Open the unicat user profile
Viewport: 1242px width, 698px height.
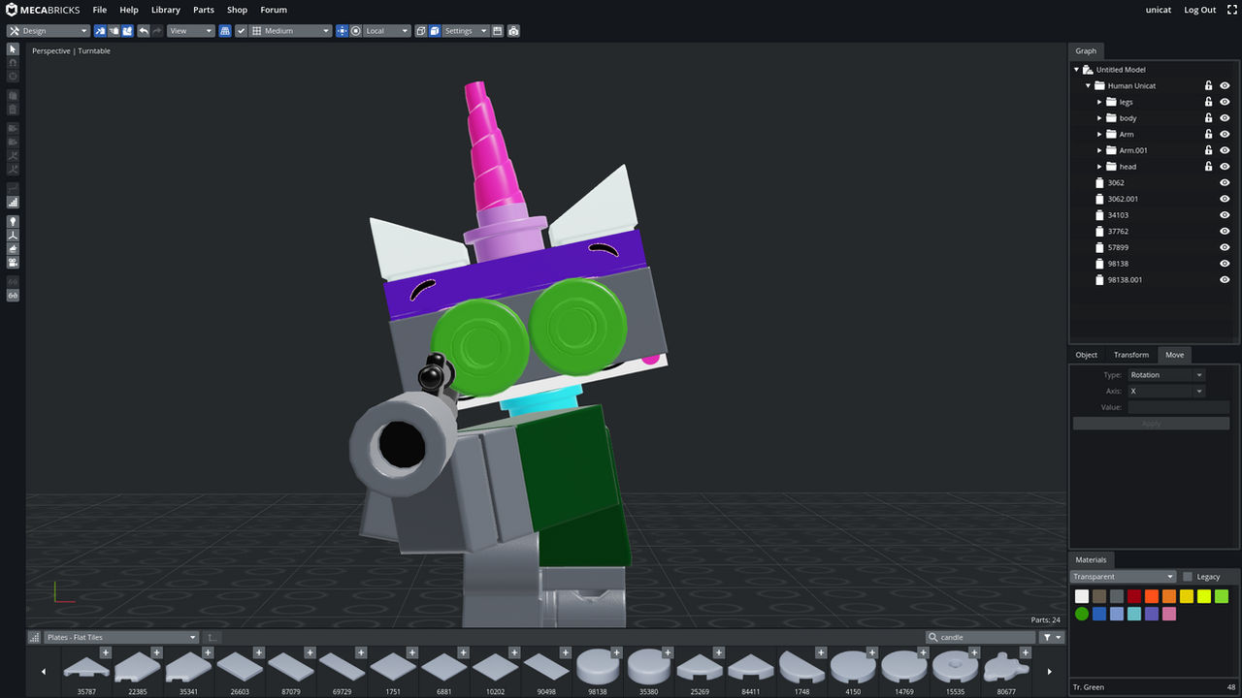click(x=1159, y=10)
